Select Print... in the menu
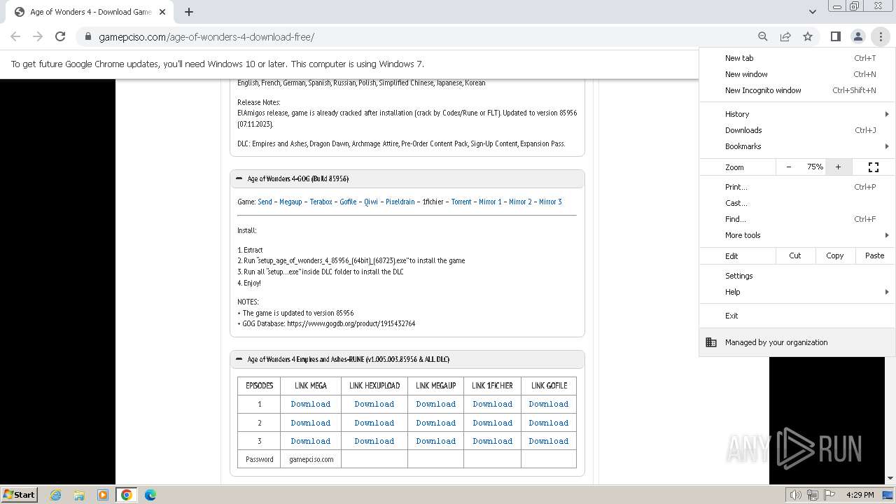 pos(797,187)
